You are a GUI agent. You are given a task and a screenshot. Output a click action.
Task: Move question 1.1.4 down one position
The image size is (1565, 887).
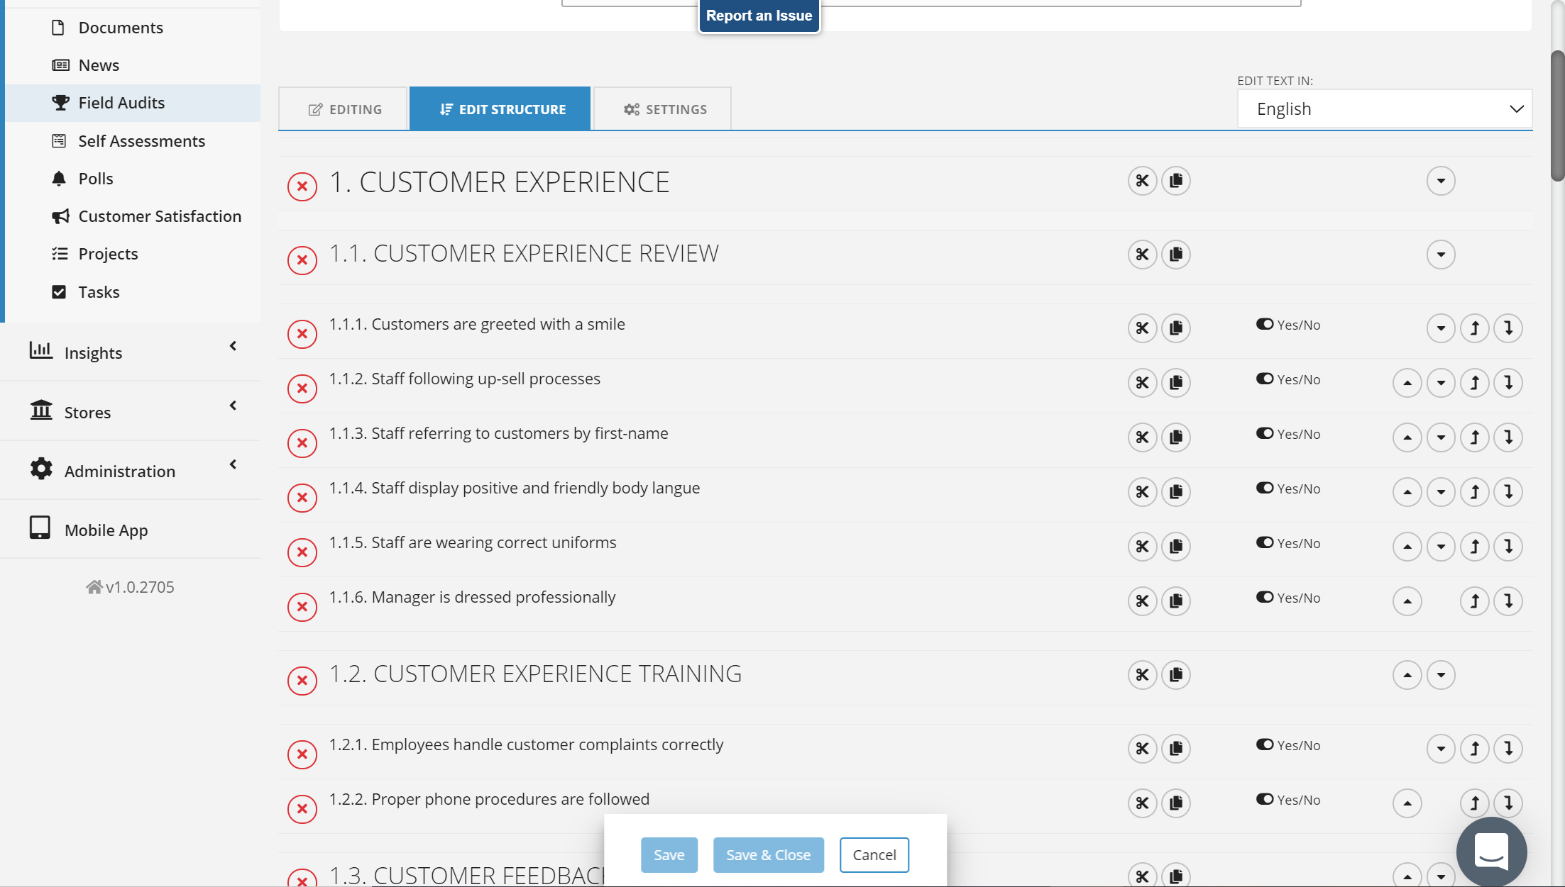tap(1441, 492)
